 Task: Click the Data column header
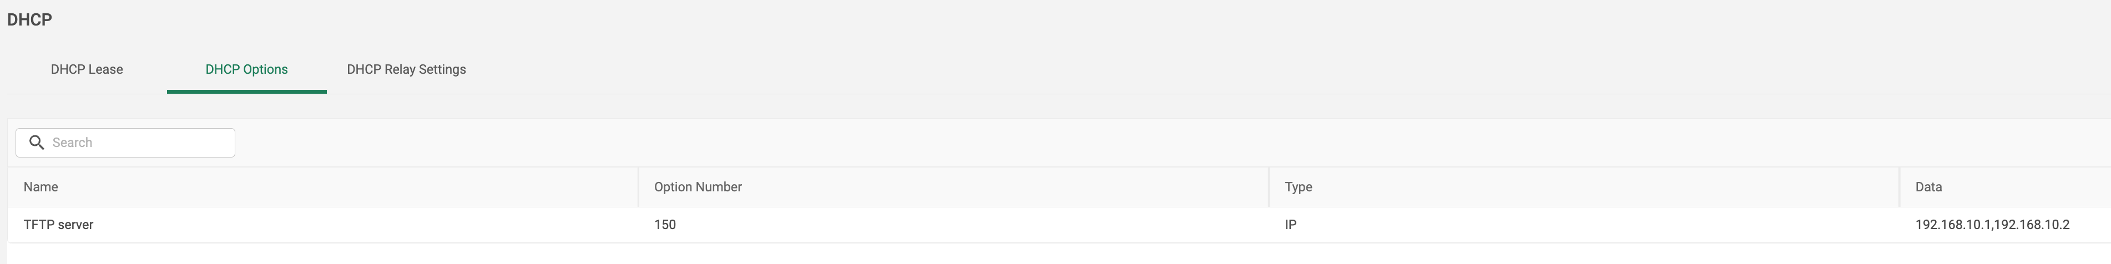pos(1928,187)
